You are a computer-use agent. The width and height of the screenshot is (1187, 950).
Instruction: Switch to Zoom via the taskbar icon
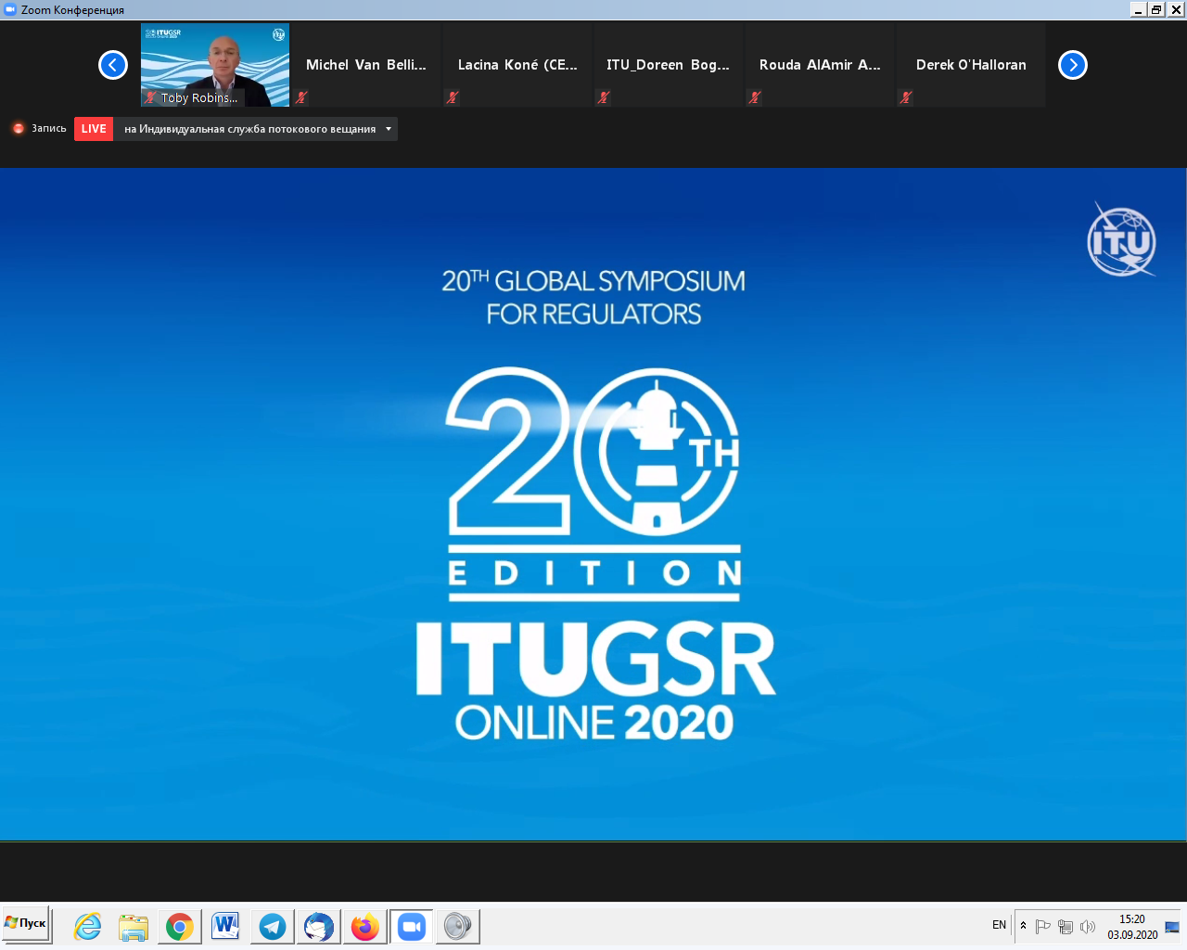pyautogui.click(x=412, y=926)
